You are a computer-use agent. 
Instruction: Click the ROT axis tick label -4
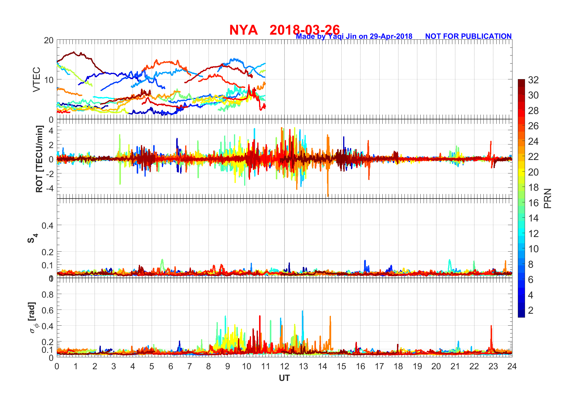point(49,188)
